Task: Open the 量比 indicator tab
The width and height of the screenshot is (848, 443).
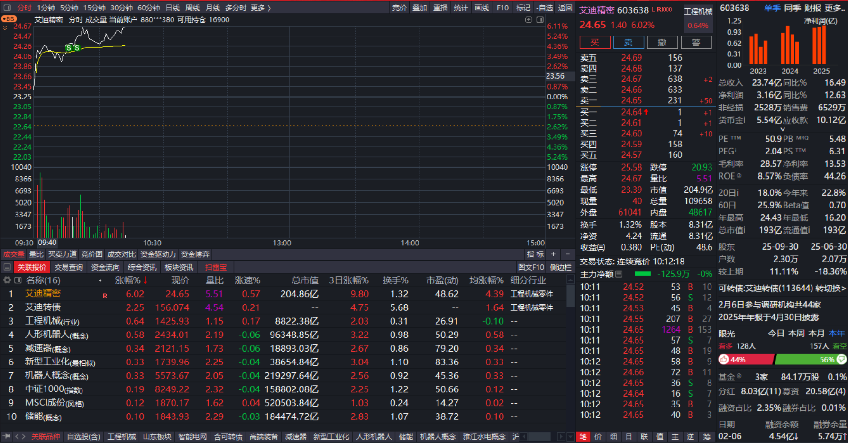Action: click(36, 254)
